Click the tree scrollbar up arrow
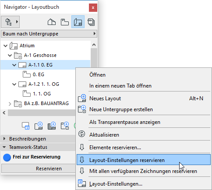Viewport: 212px width, 190px height. [x=94, y=45]
